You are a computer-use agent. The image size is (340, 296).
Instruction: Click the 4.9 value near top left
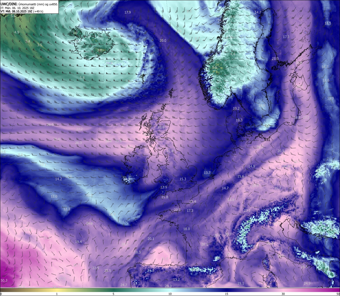click(17, 32)
